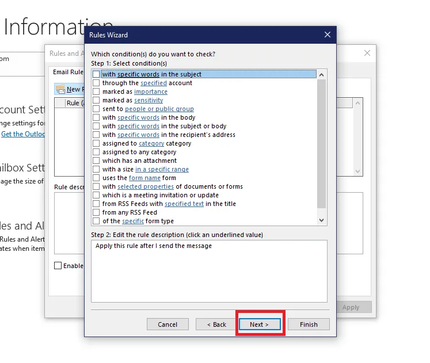The image size is (430, 363).
Task: Check 'from any RSS Feed' condition
Action: point(96,212)
